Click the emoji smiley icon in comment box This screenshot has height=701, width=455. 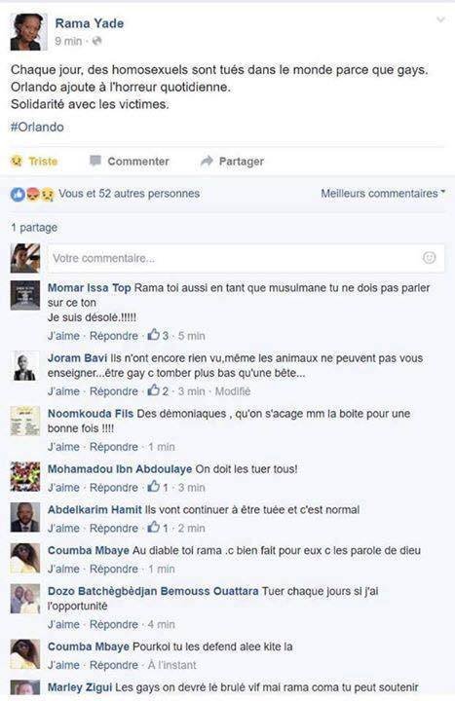429,257
